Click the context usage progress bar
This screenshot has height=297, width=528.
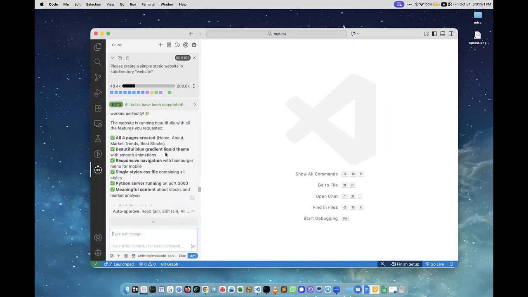pyautogui.click(x=148, y=86)
